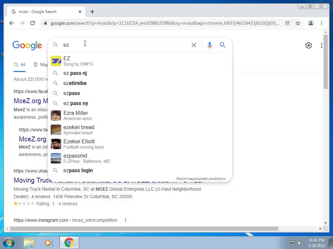Screen dimensions: 333x249
Task: Click Report inappropriate predictions
Action: 201,179
